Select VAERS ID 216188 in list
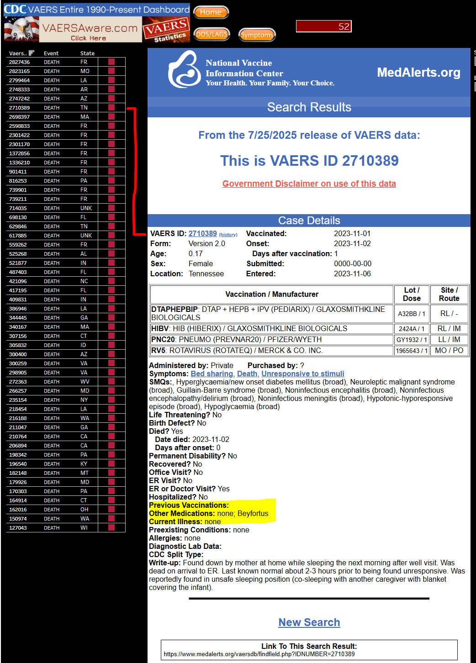Viewport: 476px width, 663px height. 18,418
